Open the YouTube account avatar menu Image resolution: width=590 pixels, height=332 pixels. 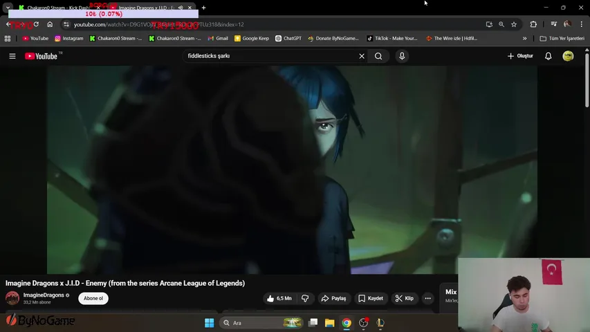click(568, 56)
